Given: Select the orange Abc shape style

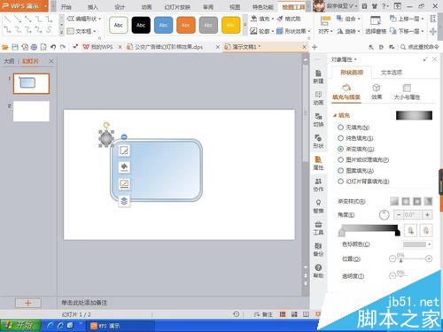Looking at the screenshot, I should (x=186, y=25).
